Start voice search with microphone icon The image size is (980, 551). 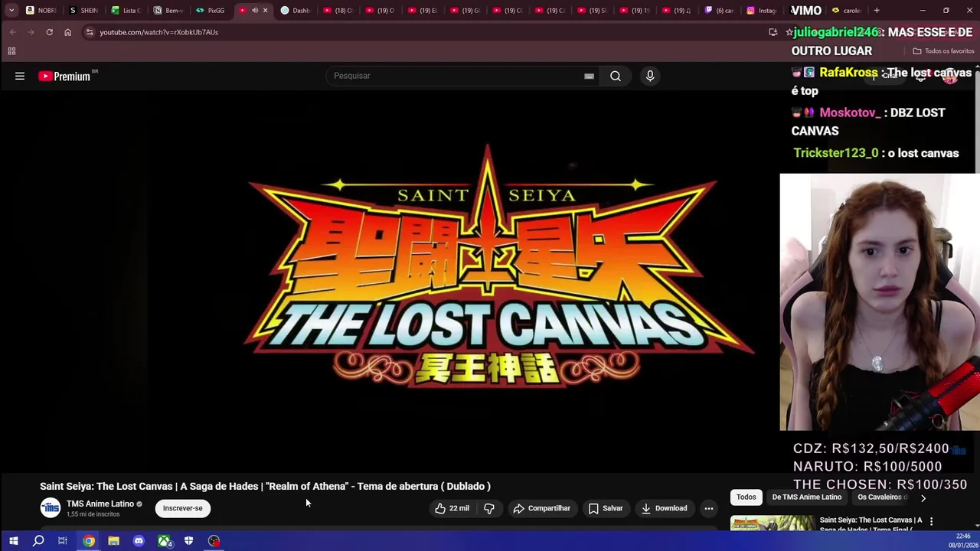(650, 76)
